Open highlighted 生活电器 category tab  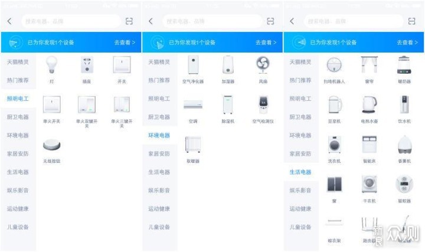click(x=300, y=172)
